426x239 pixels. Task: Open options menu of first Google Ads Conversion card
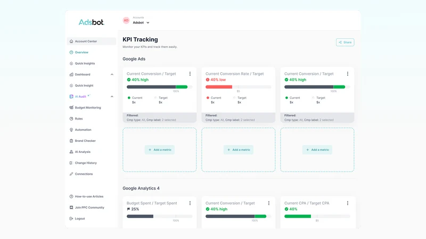[x=190, y=74]
